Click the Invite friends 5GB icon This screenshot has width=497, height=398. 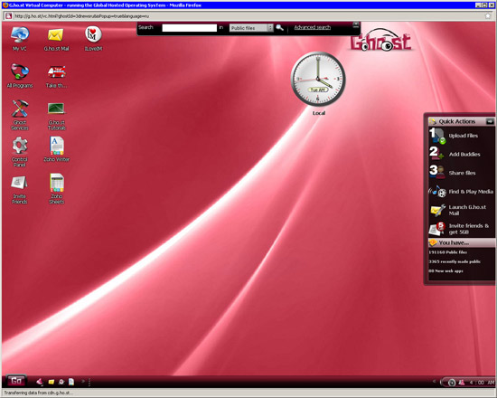coord(437,229)
